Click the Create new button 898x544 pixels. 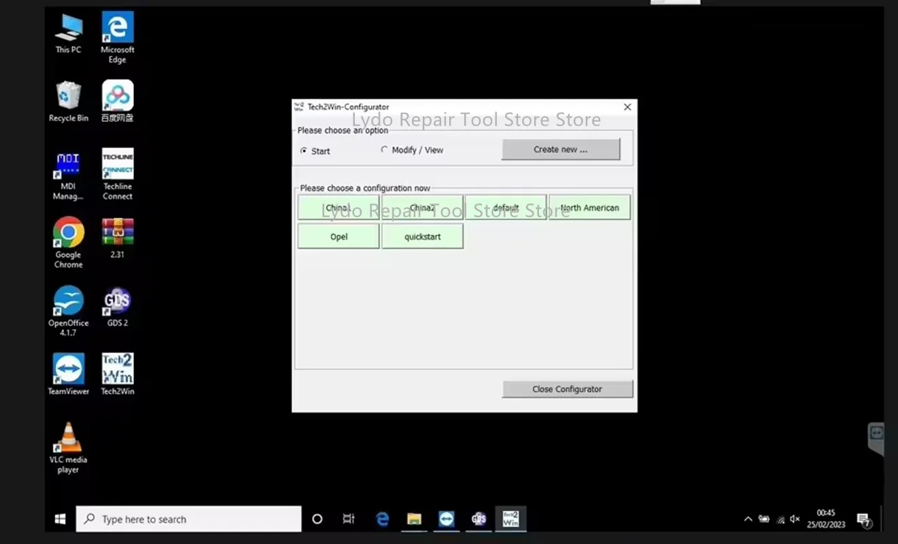point(561,149)
